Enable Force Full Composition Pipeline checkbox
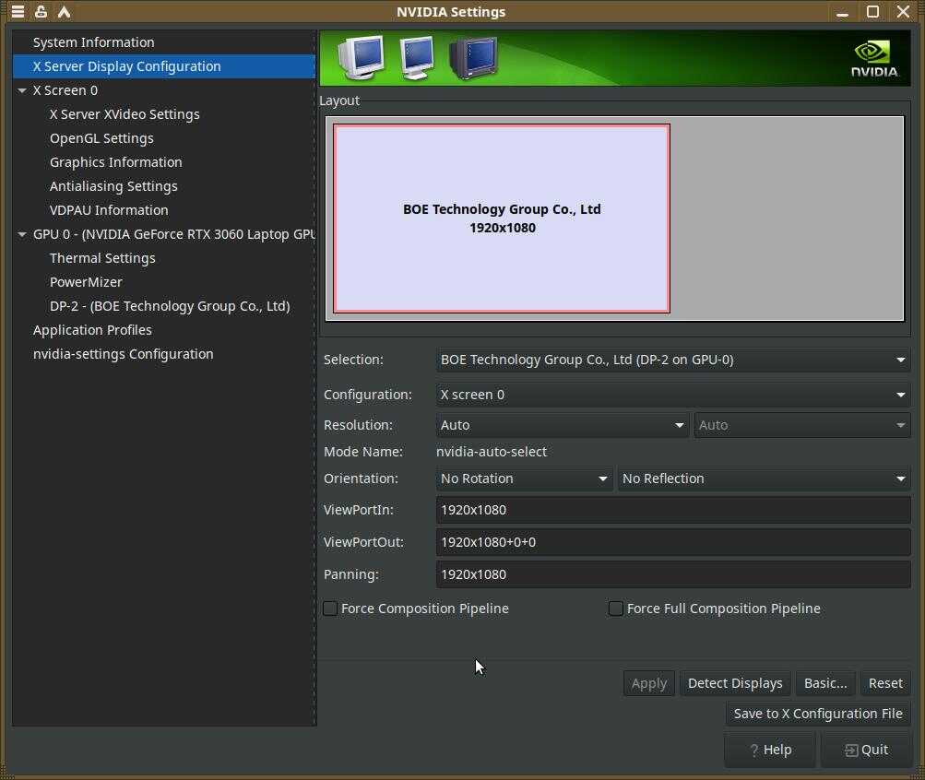Viewport: 925px width, 780px height. point(616,609)
